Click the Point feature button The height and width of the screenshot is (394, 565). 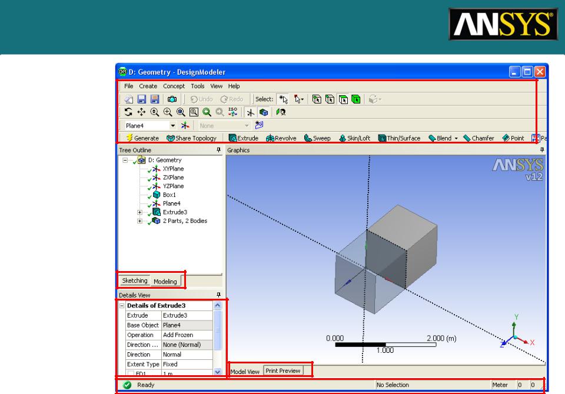(513, 138)
